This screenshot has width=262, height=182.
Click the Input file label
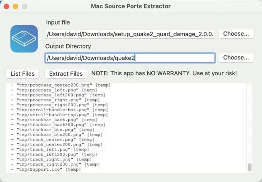(58, 23)
